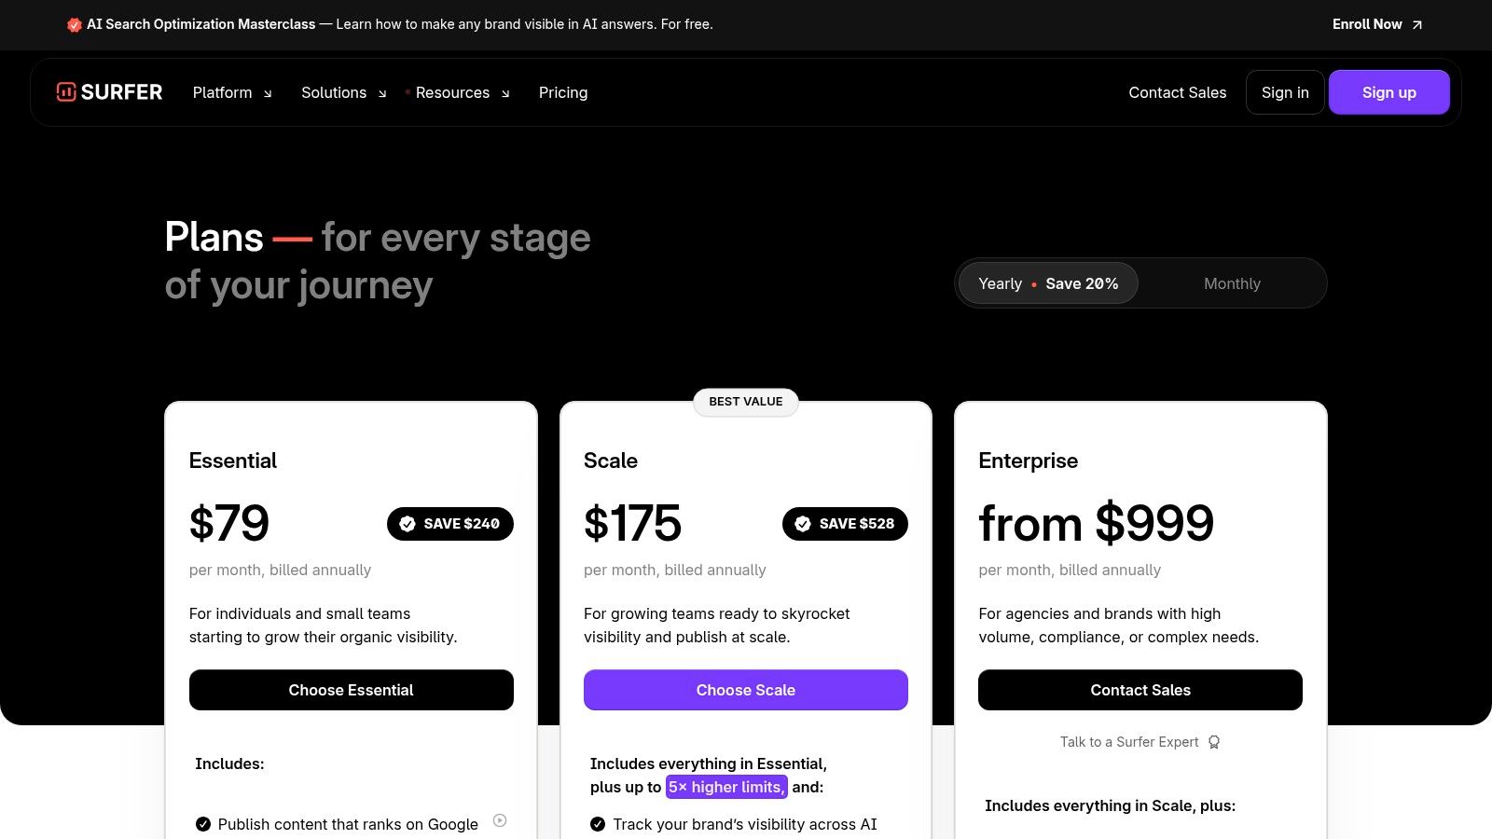Open Contact Sales in navbar
This screenshot has width=1492, height=839.
[x=1177, y=92]
